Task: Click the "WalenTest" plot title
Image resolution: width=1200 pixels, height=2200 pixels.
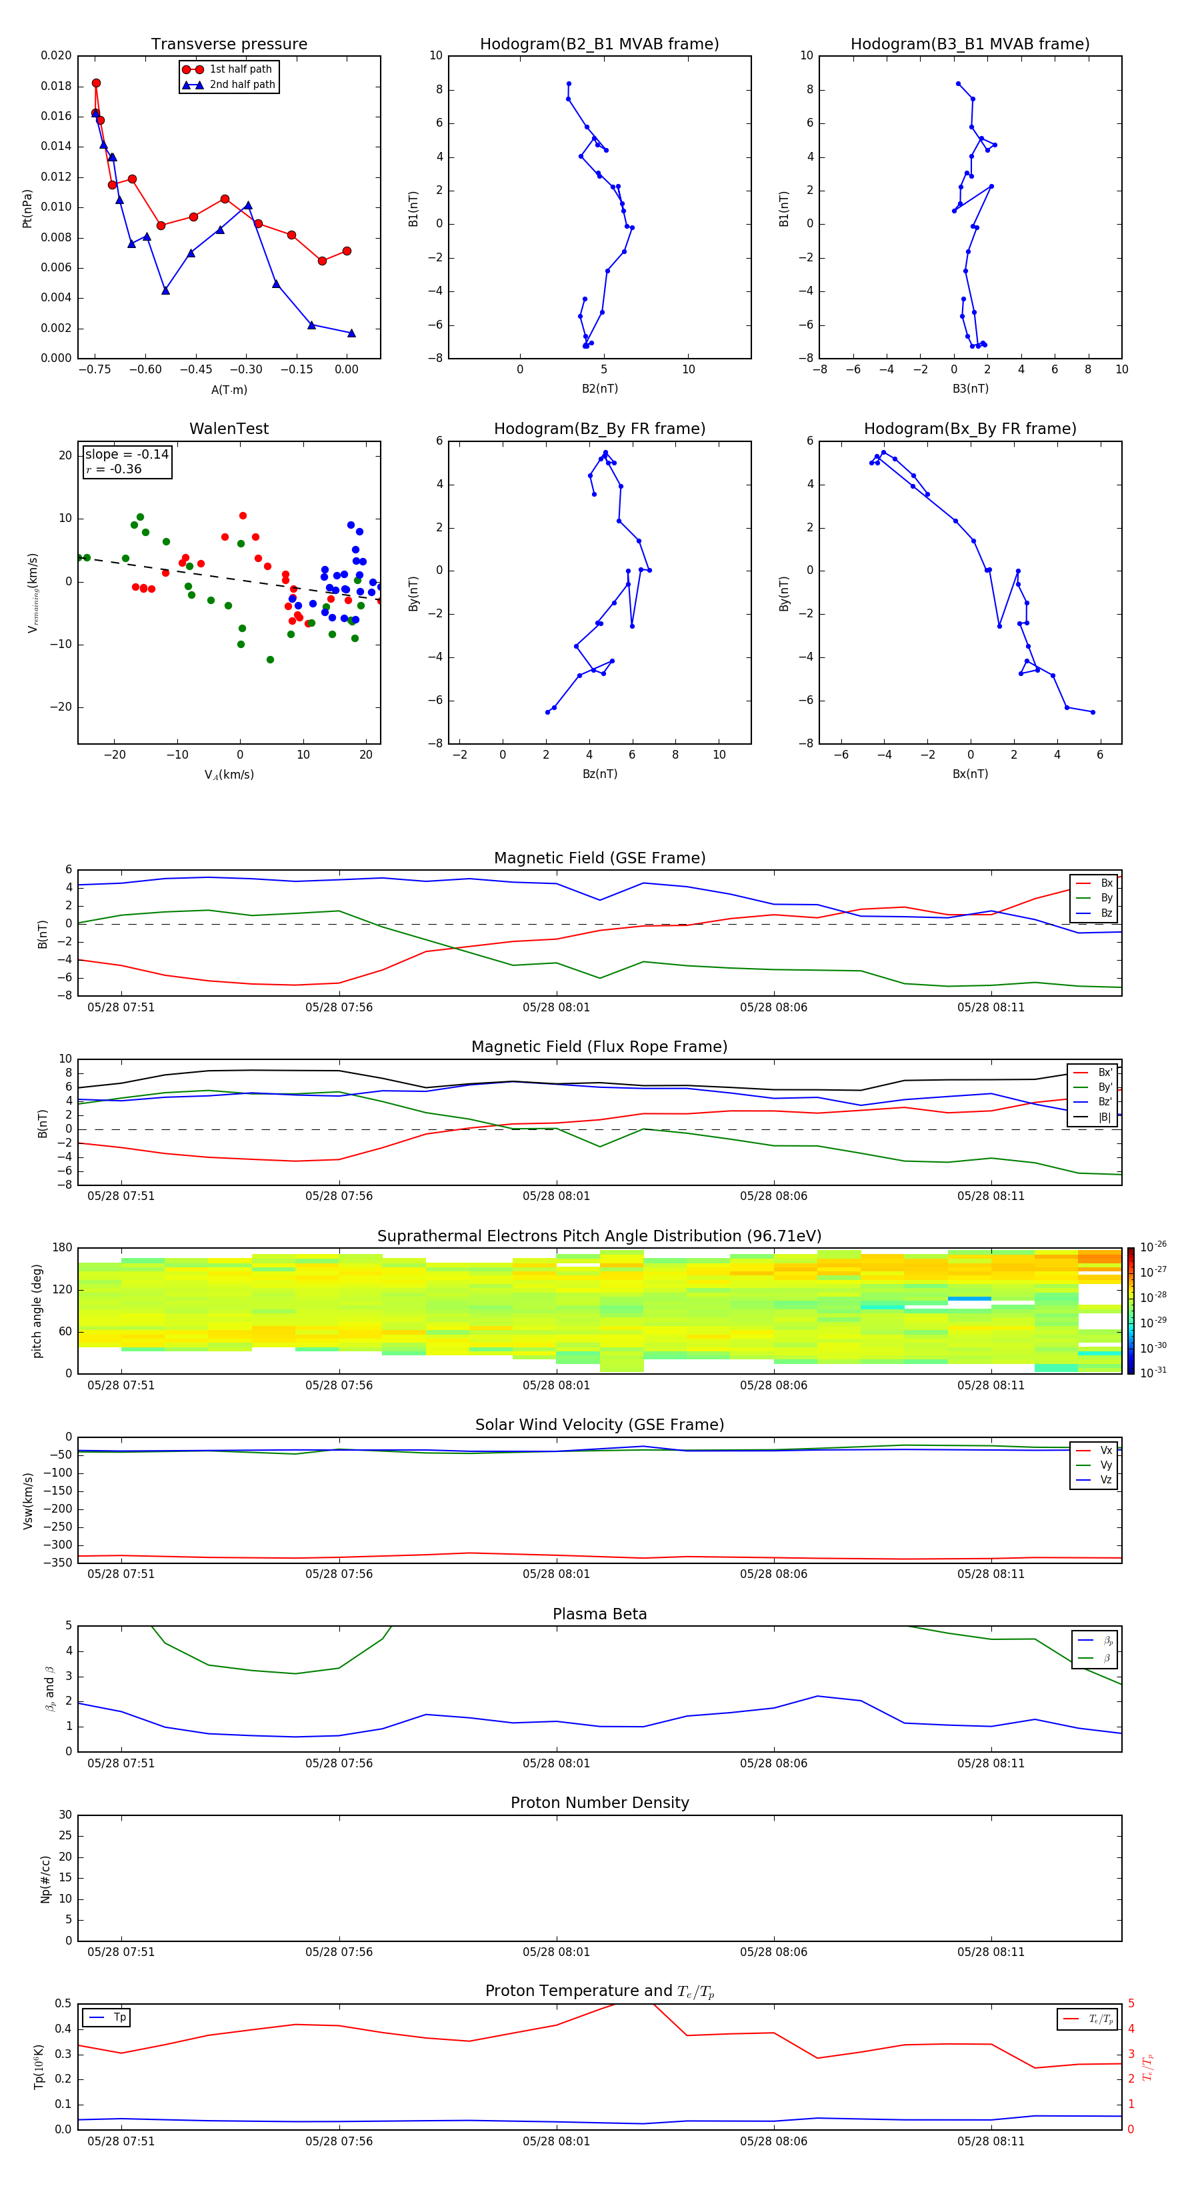Action: [x=229, y=429]
